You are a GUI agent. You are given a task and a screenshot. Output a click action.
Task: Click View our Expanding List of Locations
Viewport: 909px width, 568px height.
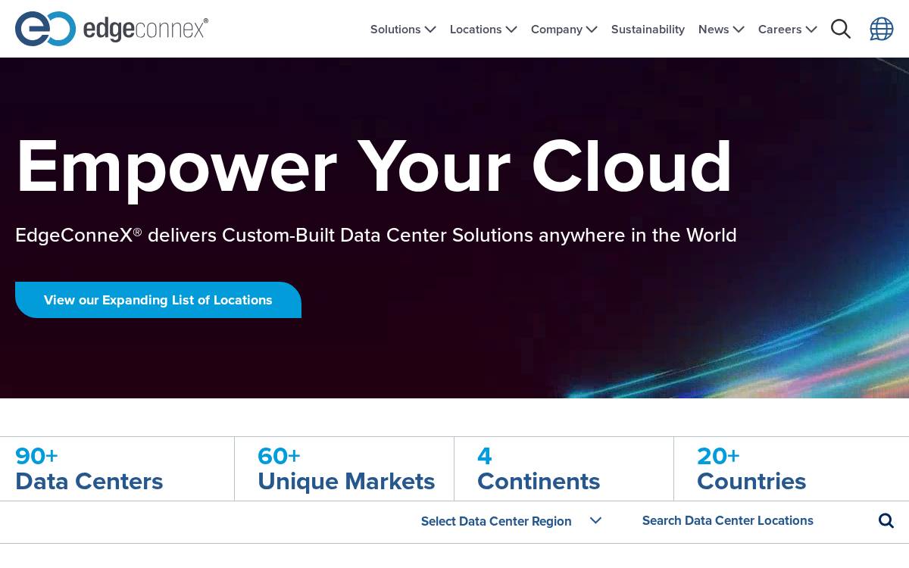pyautogui.click(x=158, y=300)
